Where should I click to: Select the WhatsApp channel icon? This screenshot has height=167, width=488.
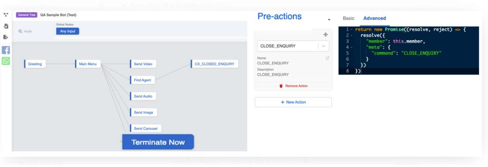[6, 61]
